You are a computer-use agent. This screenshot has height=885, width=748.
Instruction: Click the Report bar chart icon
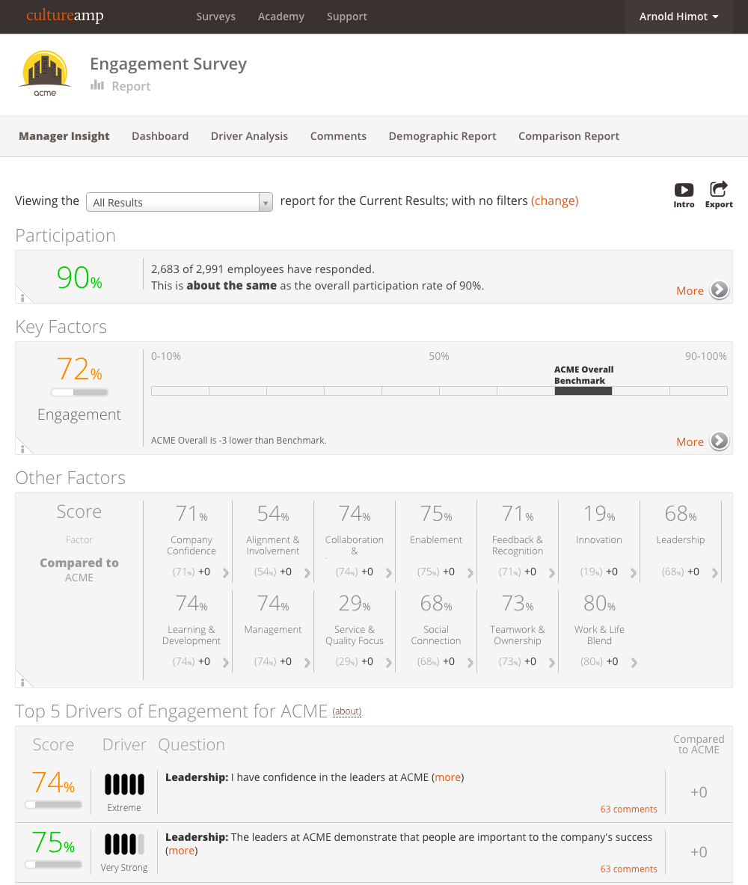pos(97,85)
